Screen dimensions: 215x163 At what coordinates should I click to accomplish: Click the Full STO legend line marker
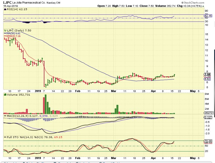(x=5, y=137)
